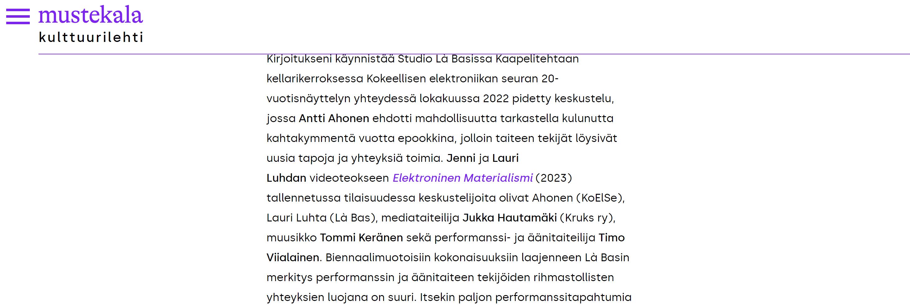
Task: Click the bold name Antti Ahonen
Action: point(334,118)
